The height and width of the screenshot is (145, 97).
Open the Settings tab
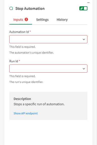(x=42, y=19)
